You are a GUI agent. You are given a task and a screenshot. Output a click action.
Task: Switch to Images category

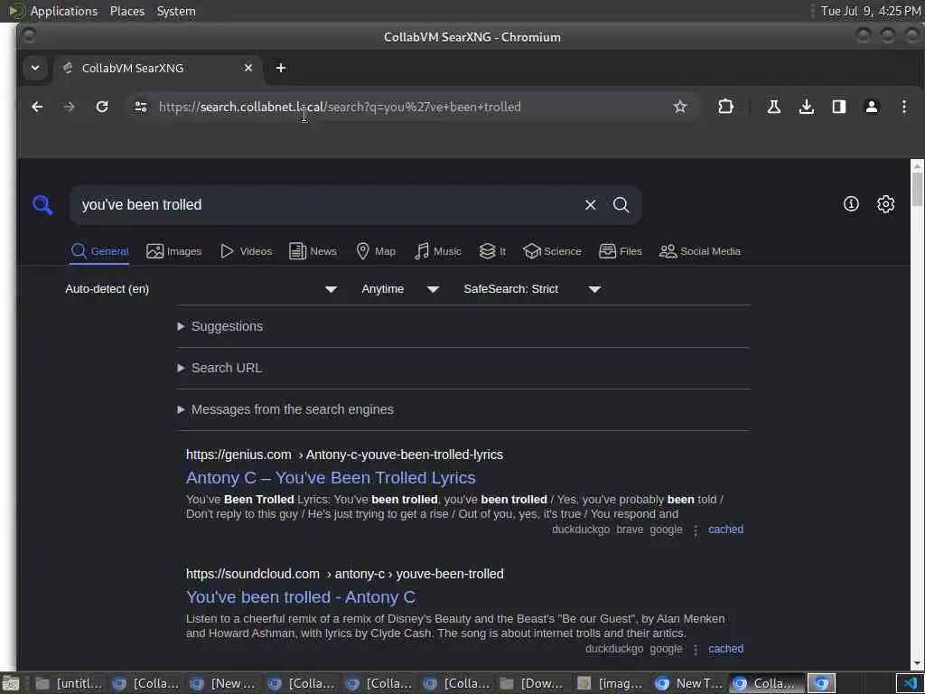tap(174, 251)
